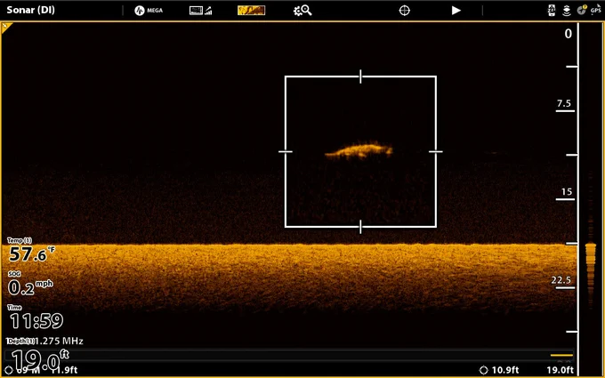
Task: Tap the SOG 0.2 mph readout
Action: pos(30,284)
